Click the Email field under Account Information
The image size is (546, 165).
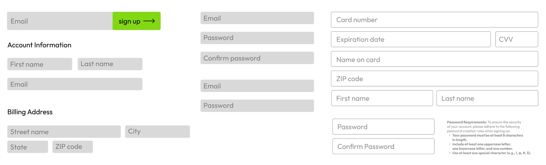(75, 84)
